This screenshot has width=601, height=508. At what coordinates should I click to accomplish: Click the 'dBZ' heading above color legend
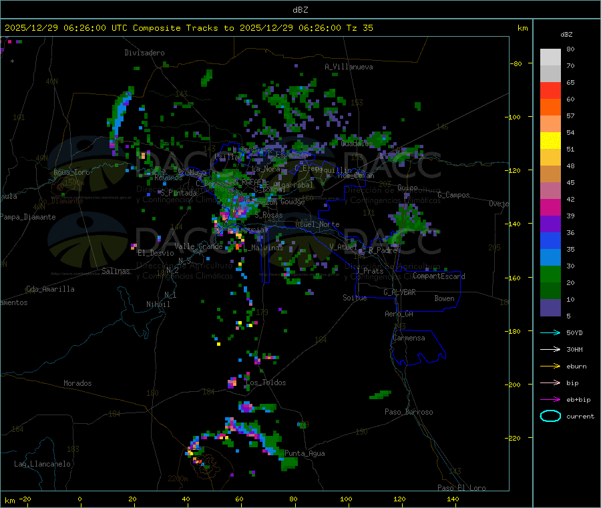tap(566, 35)
